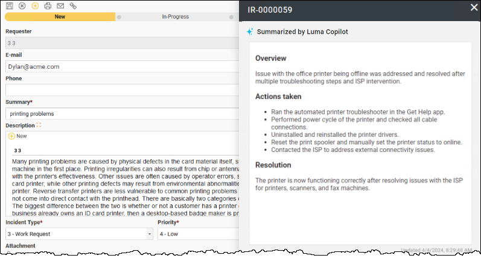The height and width of the screenshot is (261, 481).
Task: Close the IR-0000059 summary panel
Action: point(474,7)
